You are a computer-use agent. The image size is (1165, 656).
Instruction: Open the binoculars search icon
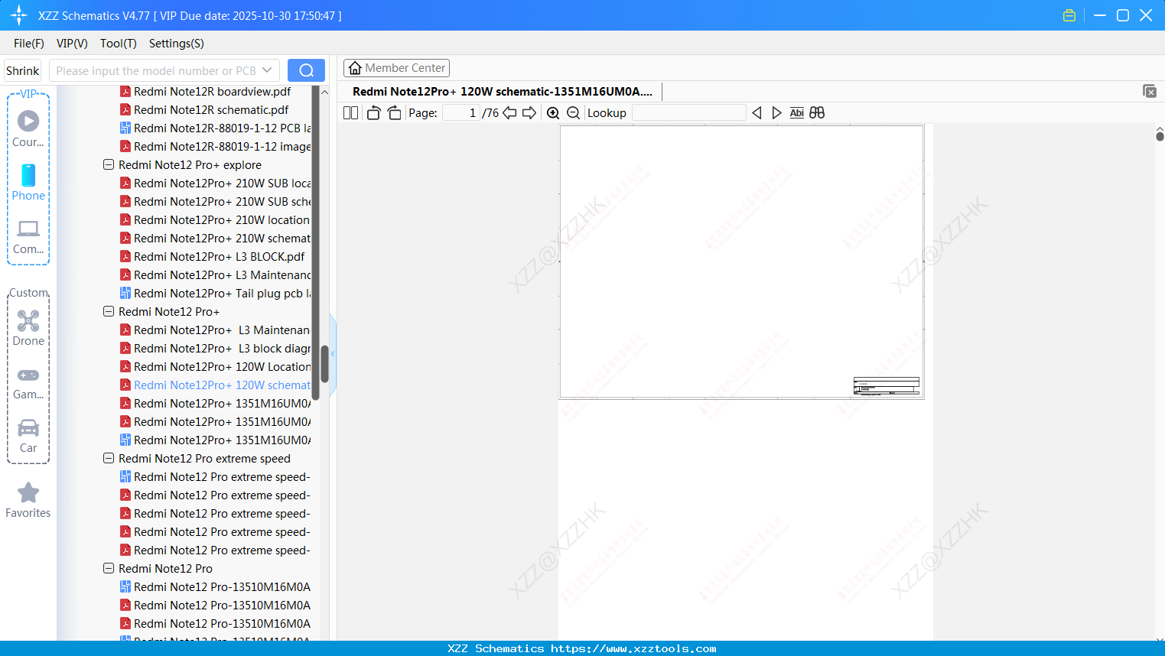click(x=816, y=112)
